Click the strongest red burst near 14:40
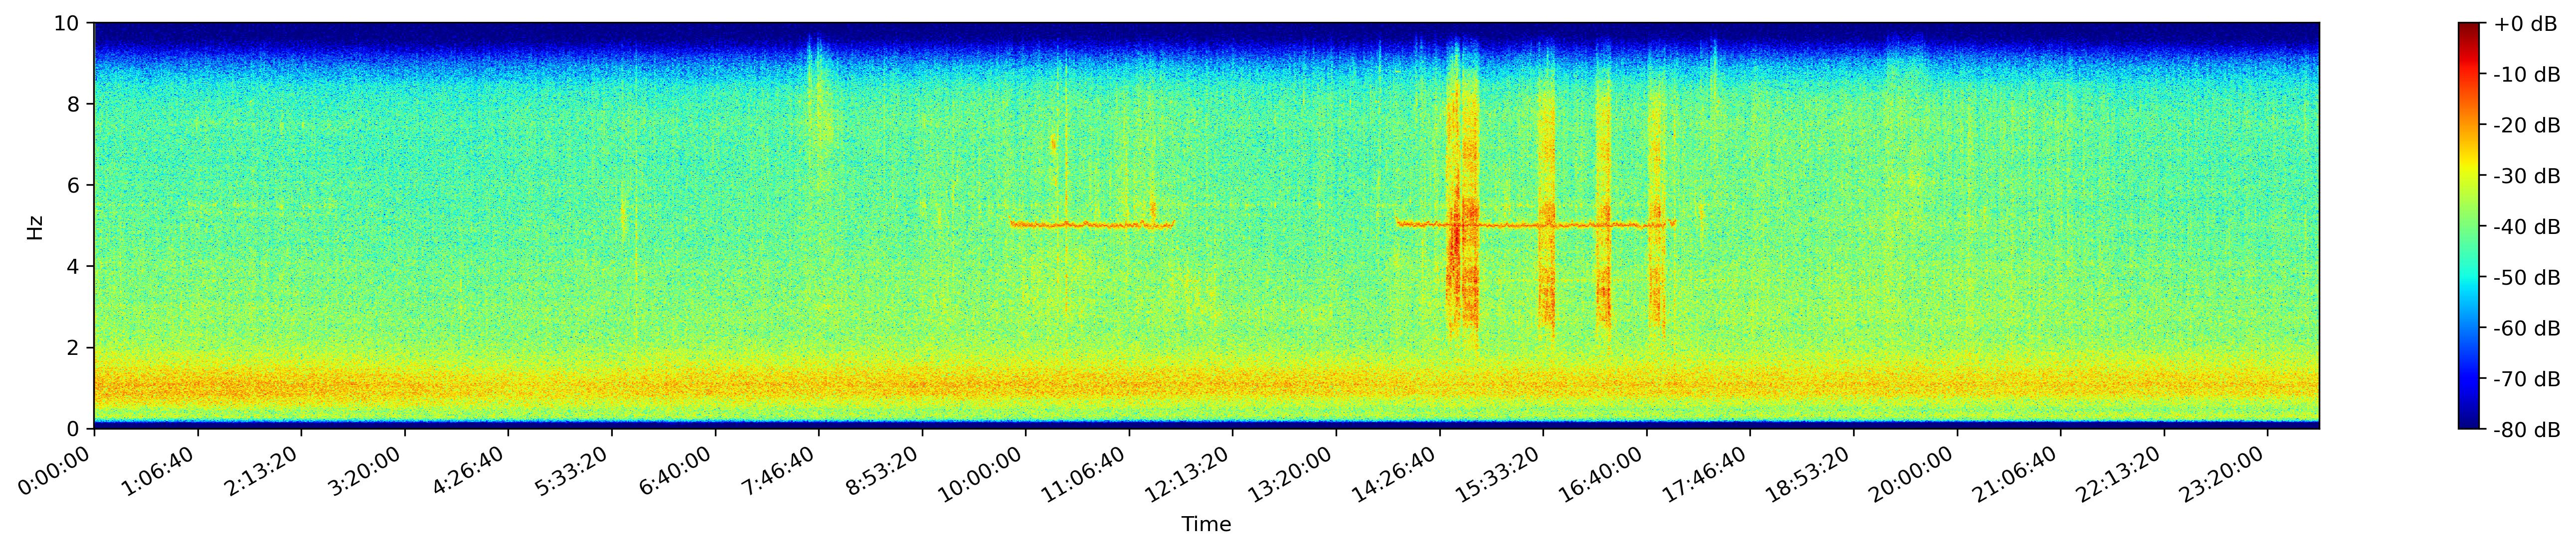Image resolution: width=2576 pixels, height=550 pixels. tap(1457, 239)
